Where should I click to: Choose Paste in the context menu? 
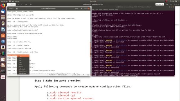[x=23, y=65]
